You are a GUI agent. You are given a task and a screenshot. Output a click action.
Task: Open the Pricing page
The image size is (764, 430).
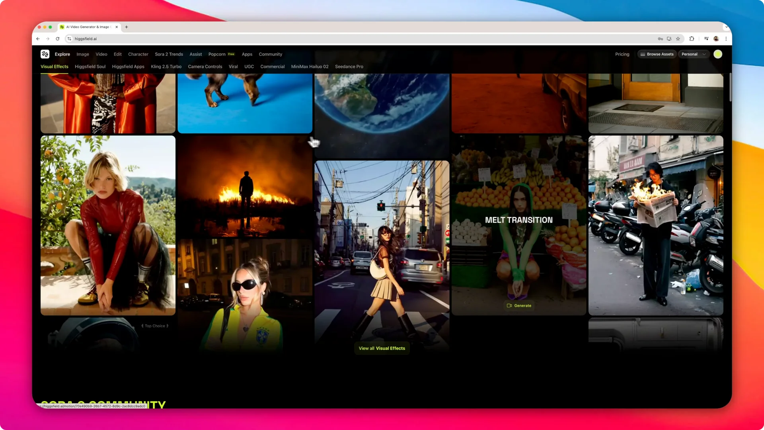(622, 54)
